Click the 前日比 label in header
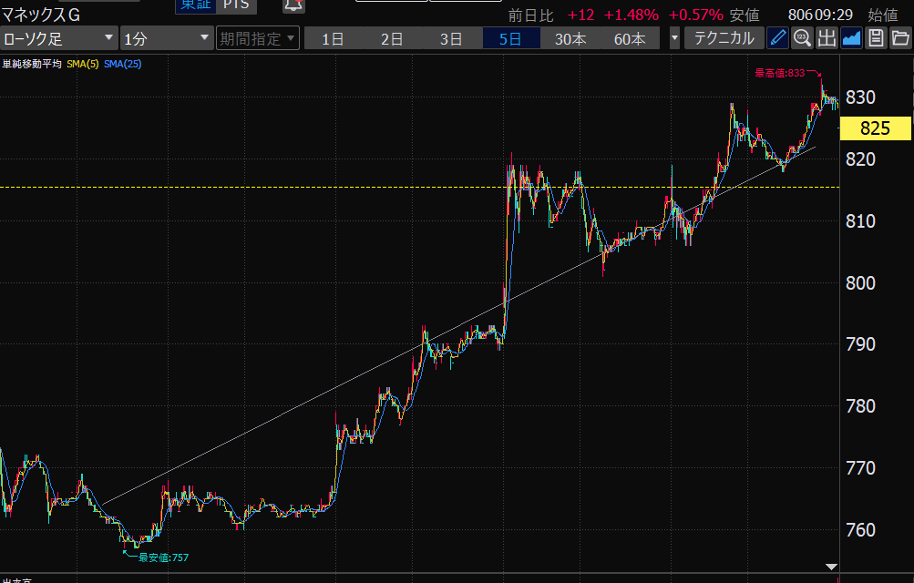The height and width of the screenshot is (583, 914). click(530, 15)
